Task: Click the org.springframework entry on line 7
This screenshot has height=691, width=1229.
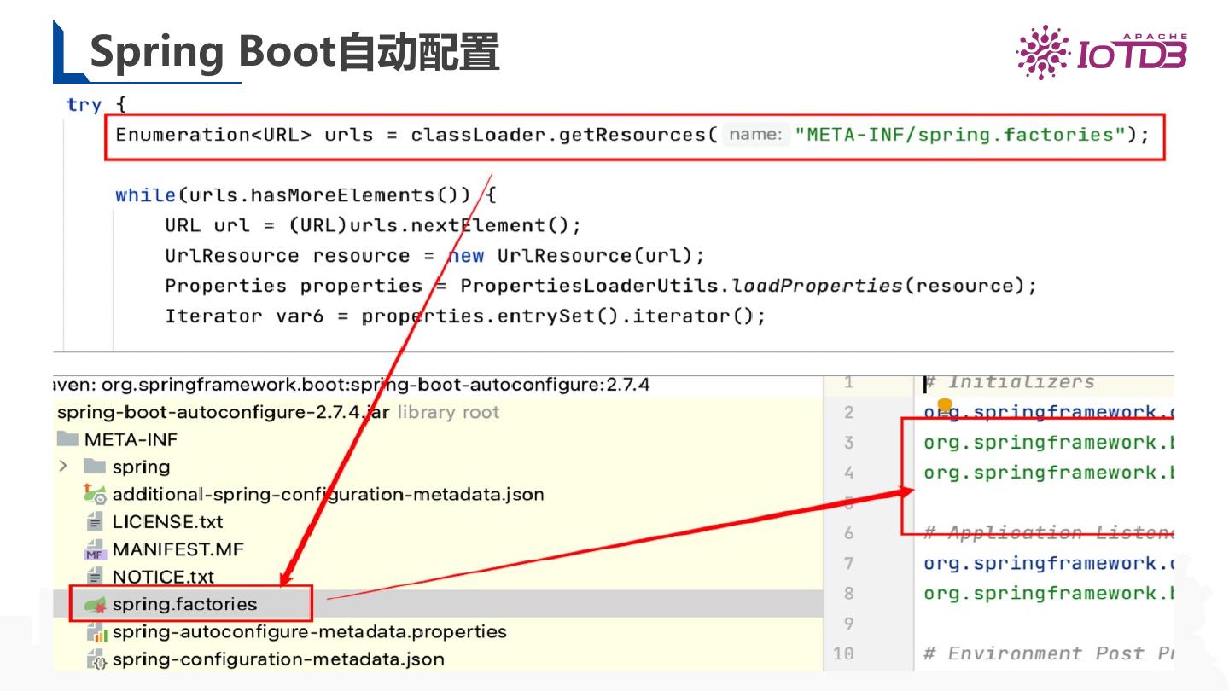Action: 1049,563
